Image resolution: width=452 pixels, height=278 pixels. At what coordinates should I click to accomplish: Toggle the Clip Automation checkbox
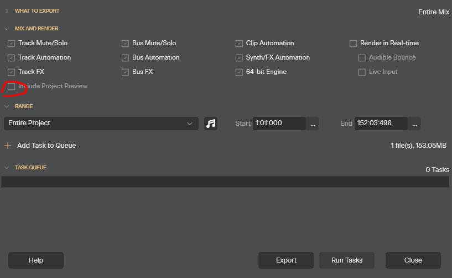pyautogui.click(x=239, y=44)
